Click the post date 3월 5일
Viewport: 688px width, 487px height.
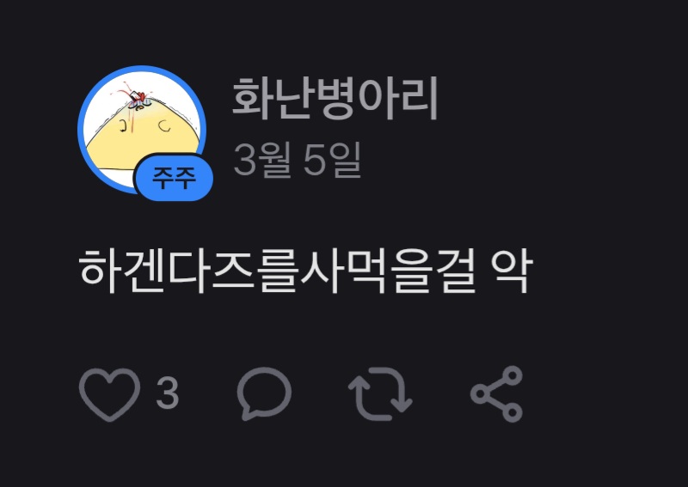pos(297,160)
